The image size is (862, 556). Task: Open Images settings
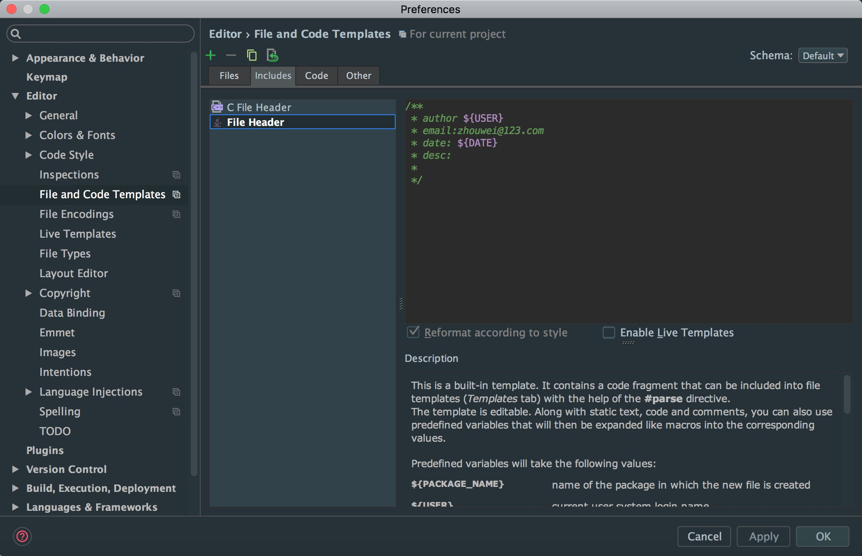coord(58,352)
